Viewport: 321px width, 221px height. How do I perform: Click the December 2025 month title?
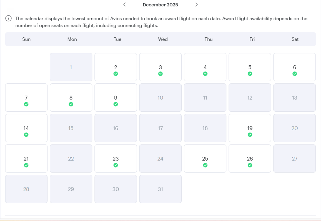pos(160,5)
